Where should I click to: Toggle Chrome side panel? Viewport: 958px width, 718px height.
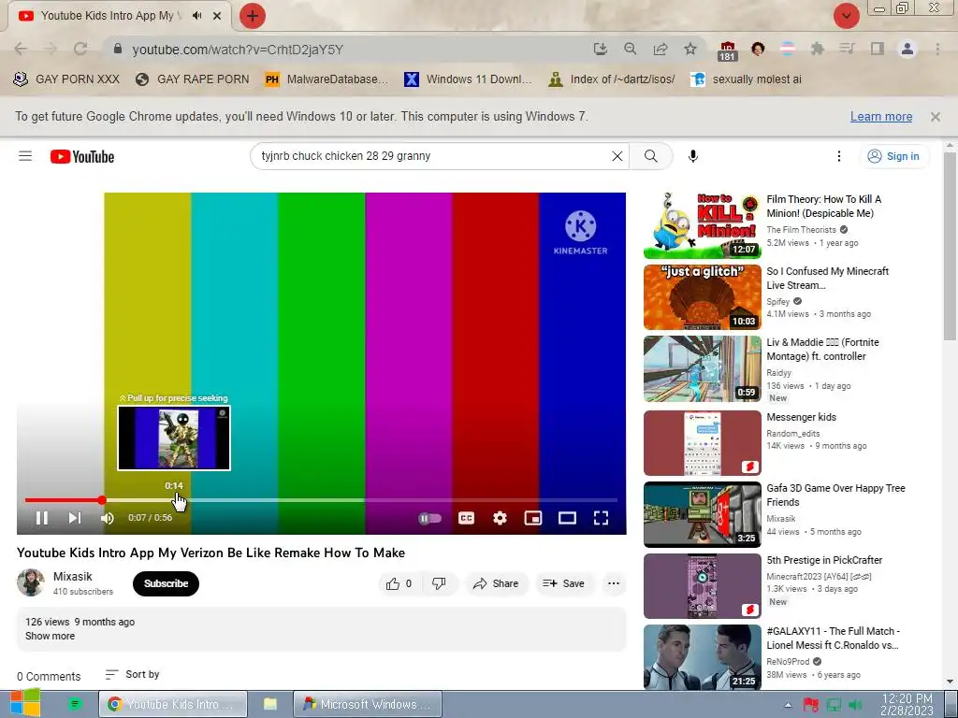point(878,49)
